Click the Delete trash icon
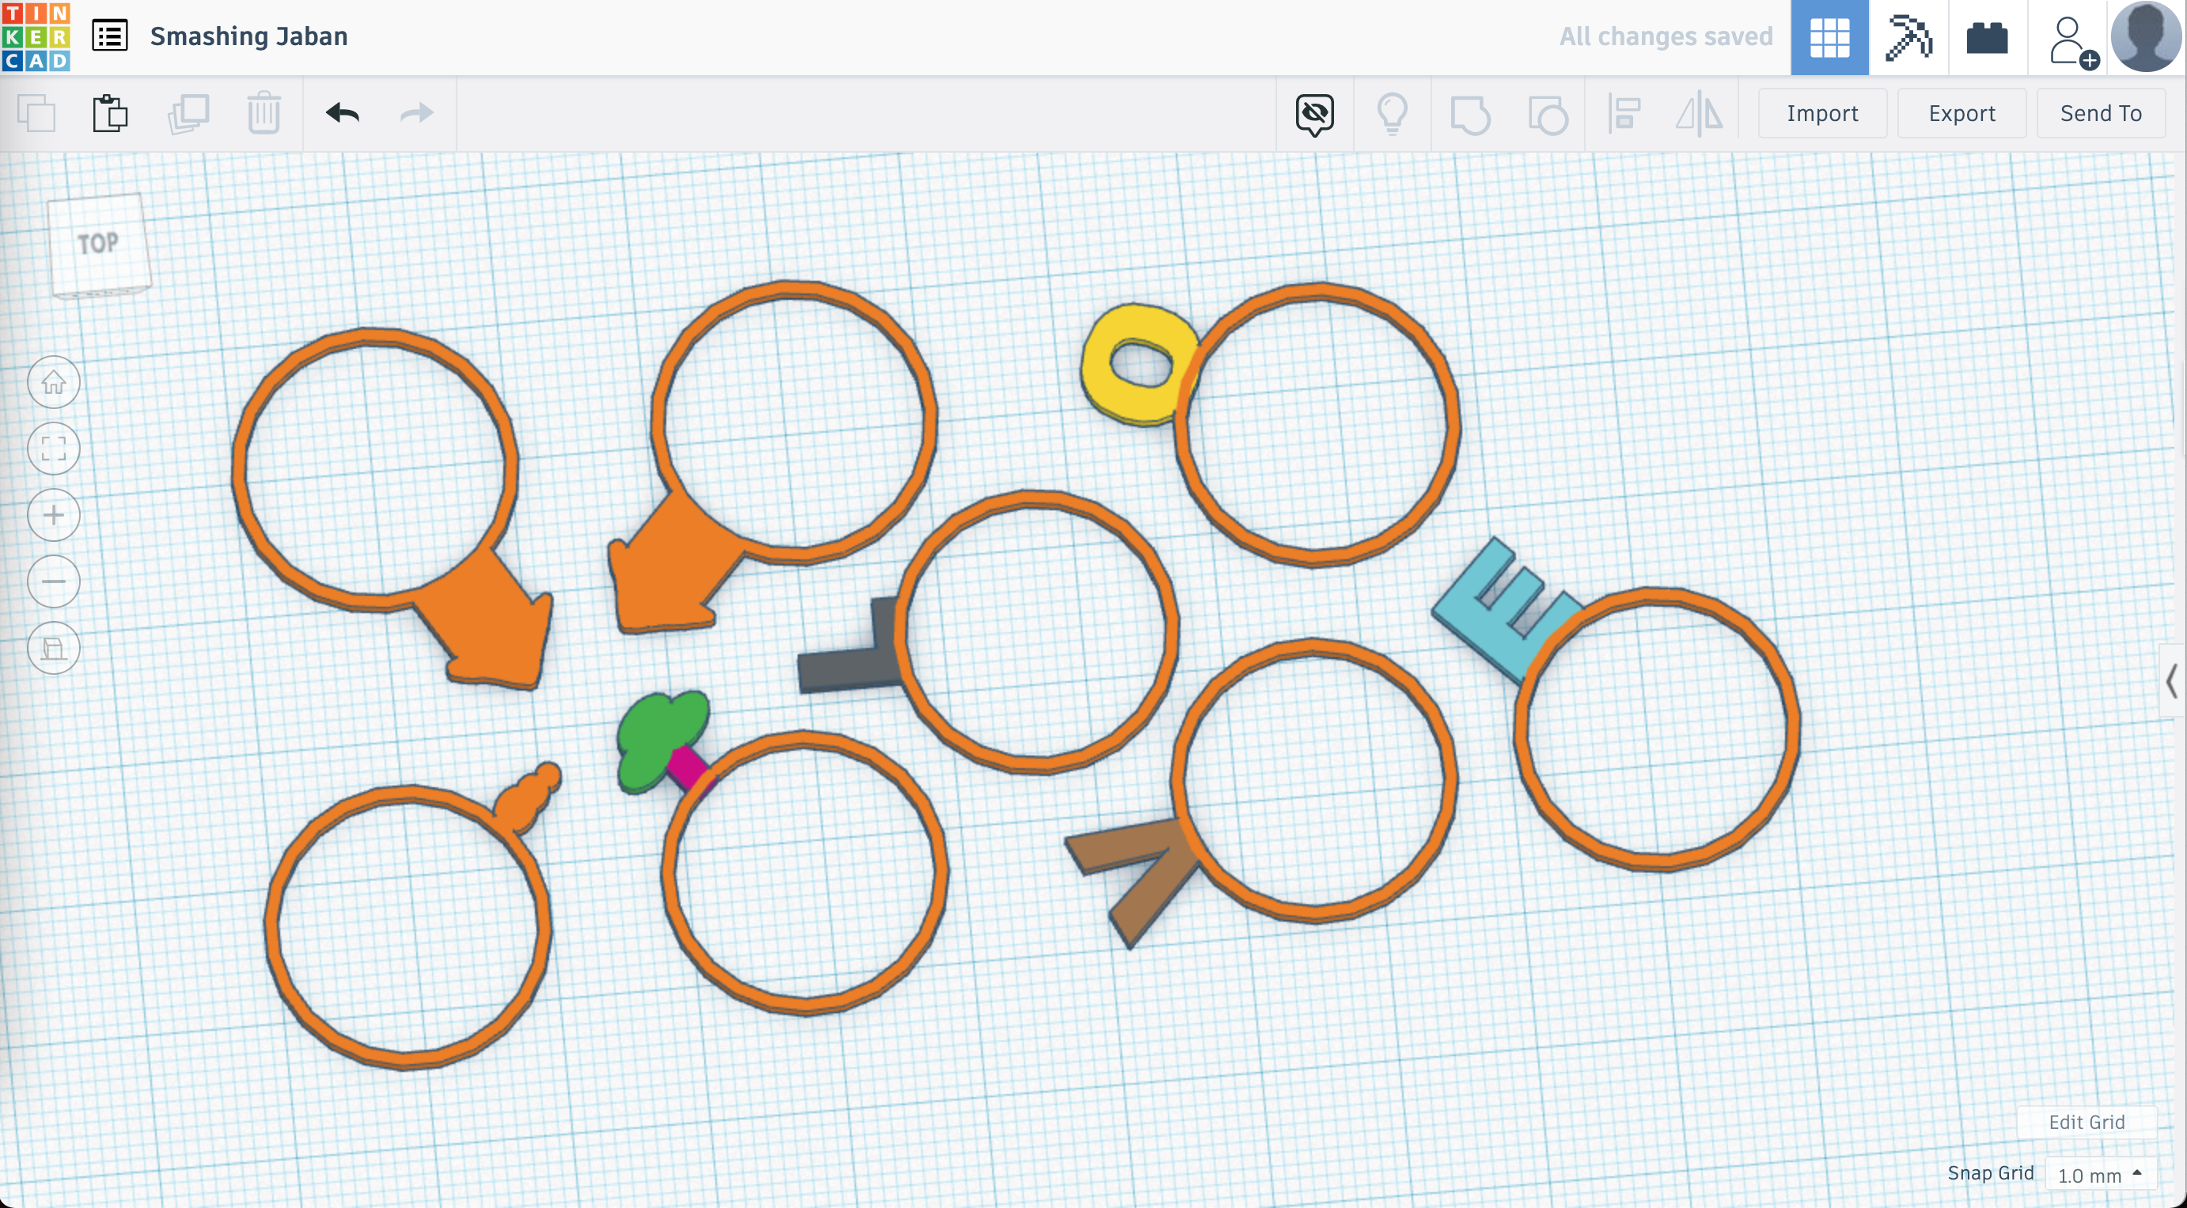Viewport: 2187px width, 1208px height. (264, 113)
